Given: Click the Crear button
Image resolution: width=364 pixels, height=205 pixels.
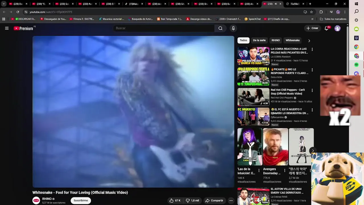Looking at the screenshot, I should pyautogui.click(x=312, y=28).
